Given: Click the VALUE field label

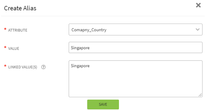Looking at the screenshot, I should coord(14,49).
